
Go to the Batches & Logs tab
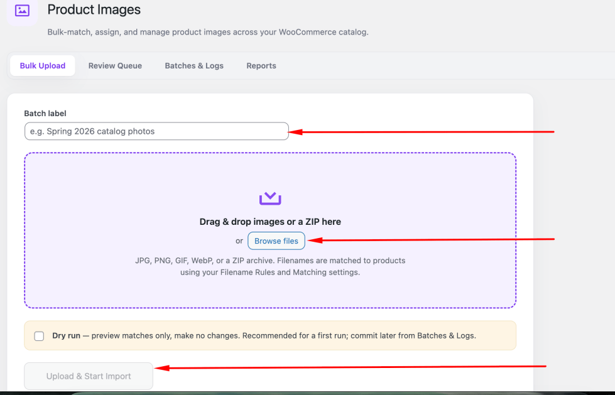pos(194,65)
